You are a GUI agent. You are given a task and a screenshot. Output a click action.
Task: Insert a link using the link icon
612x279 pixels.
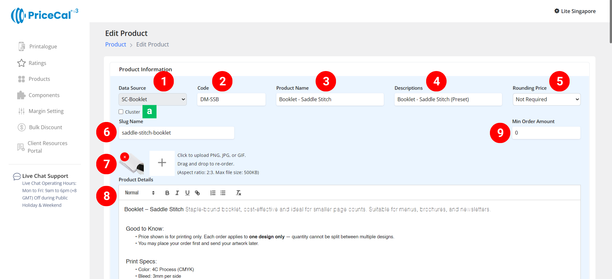pyautogui.click(x=198, y=193)
